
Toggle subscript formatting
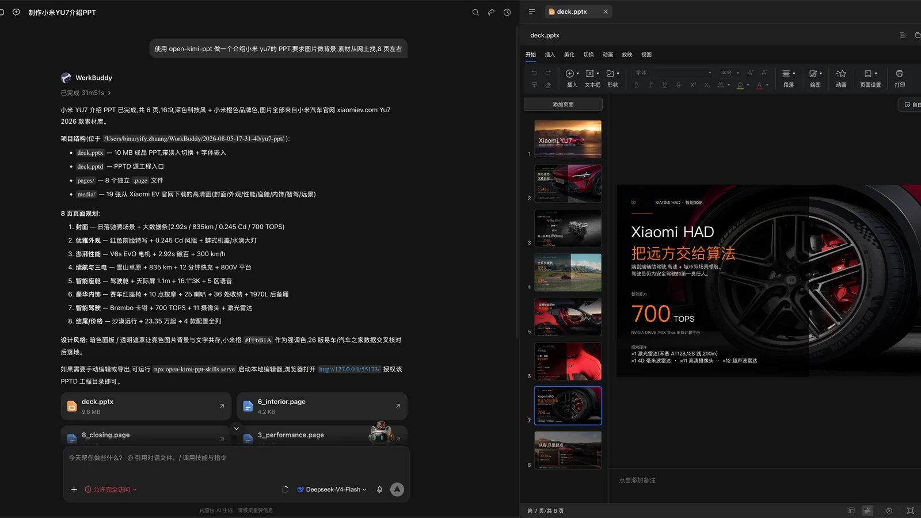[707, 85]
